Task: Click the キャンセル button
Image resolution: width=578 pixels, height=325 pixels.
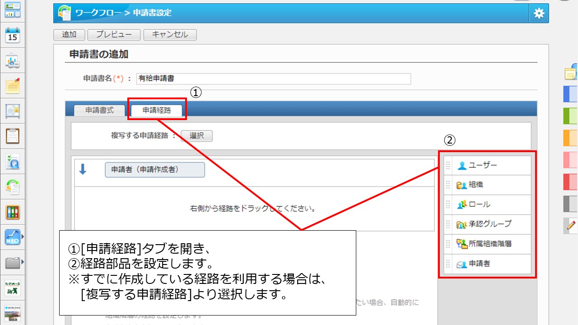Action: (x=170, y=35)
